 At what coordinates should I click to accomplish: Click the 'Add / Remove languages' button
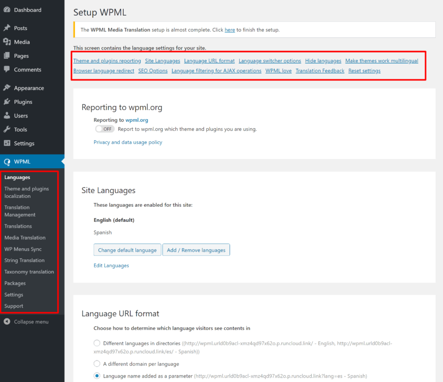tap(196, 250)
